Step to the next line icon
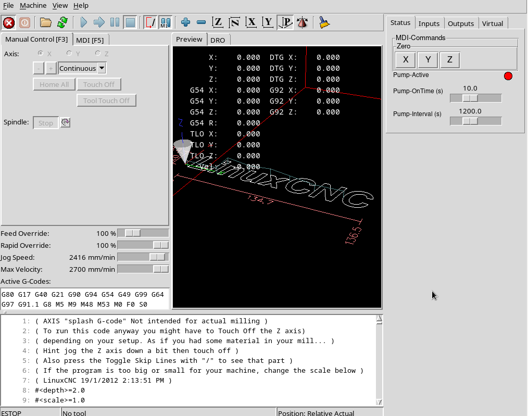 point(99,23)
